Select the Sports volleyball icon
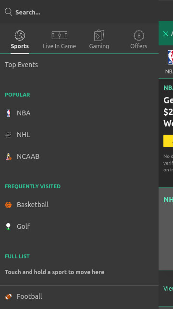This screenshot has width=173, height=309. [20, 35]
